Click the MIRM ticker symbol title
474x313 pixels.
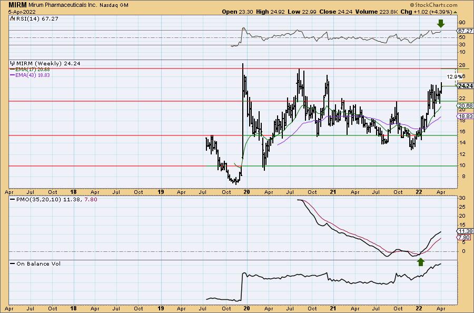[17, 5]
